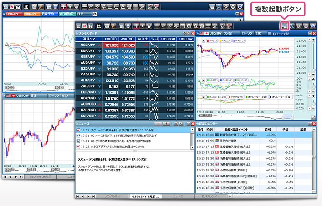This screenshot has height=206, width=322.
Task: Select the circle drawing tool in front toolbar
Action: (x=189, y=26)
